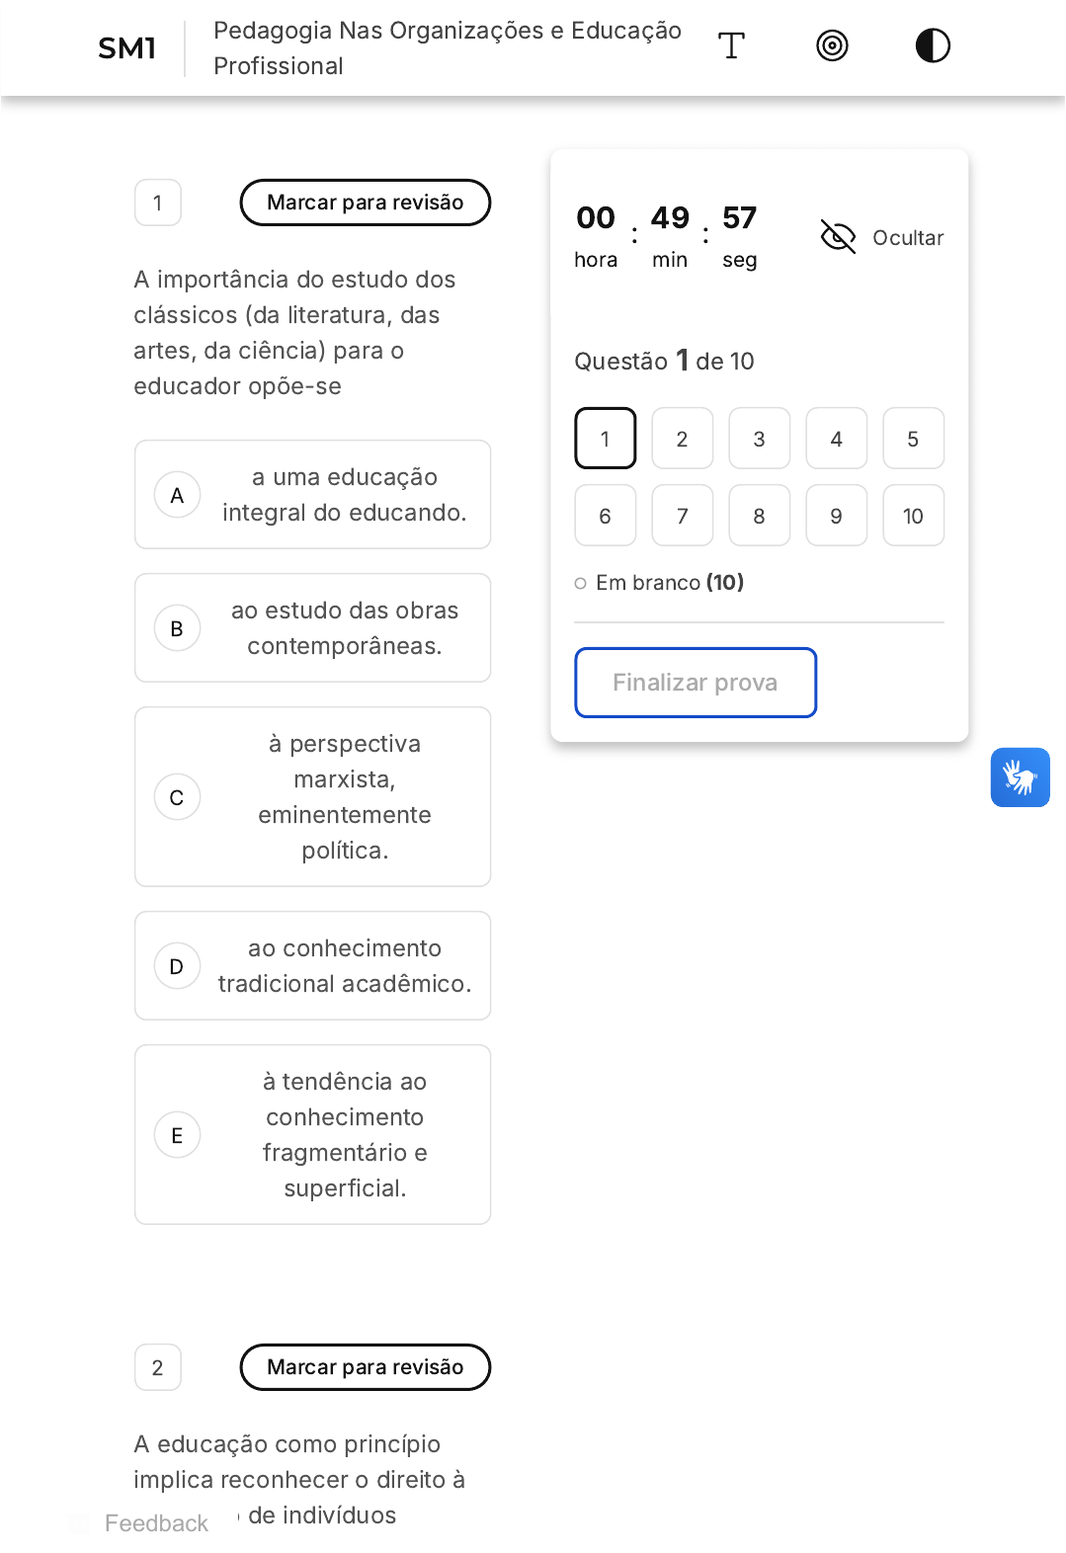Image resolution: width=1066 pixels, height=1553 pixels.
Task: Click the SM1 logo
Action: tap(127, 48)
